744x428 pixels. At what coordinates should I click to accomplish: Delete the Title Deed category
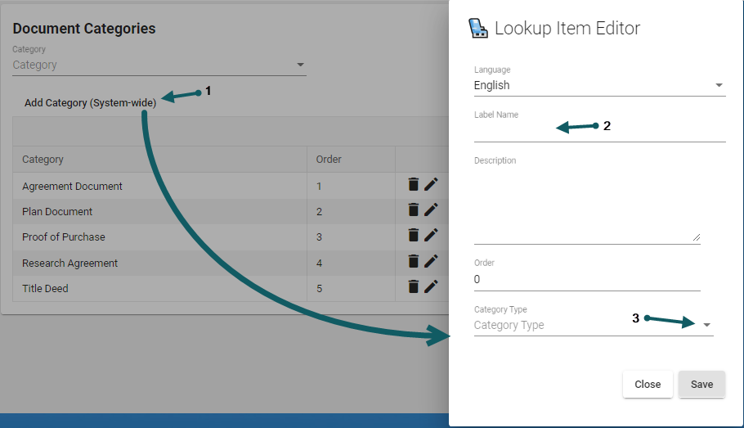click(x=414, y=286)
